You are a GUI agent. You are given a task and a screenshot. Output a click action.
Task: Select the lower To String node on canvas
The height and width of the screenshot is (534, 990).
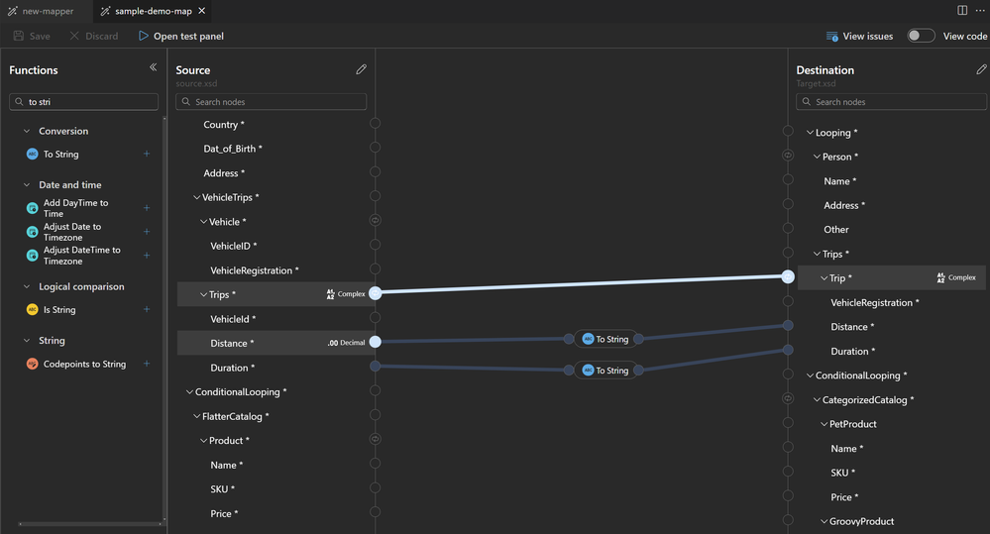click(x=605, y=371)
